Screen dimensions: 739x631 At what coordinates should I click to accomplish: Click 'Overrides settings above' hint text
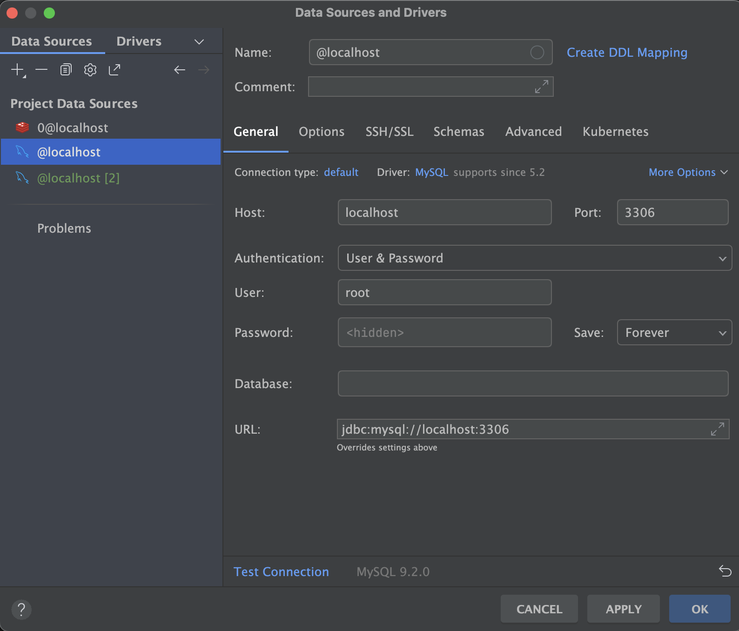coord(387,447)
